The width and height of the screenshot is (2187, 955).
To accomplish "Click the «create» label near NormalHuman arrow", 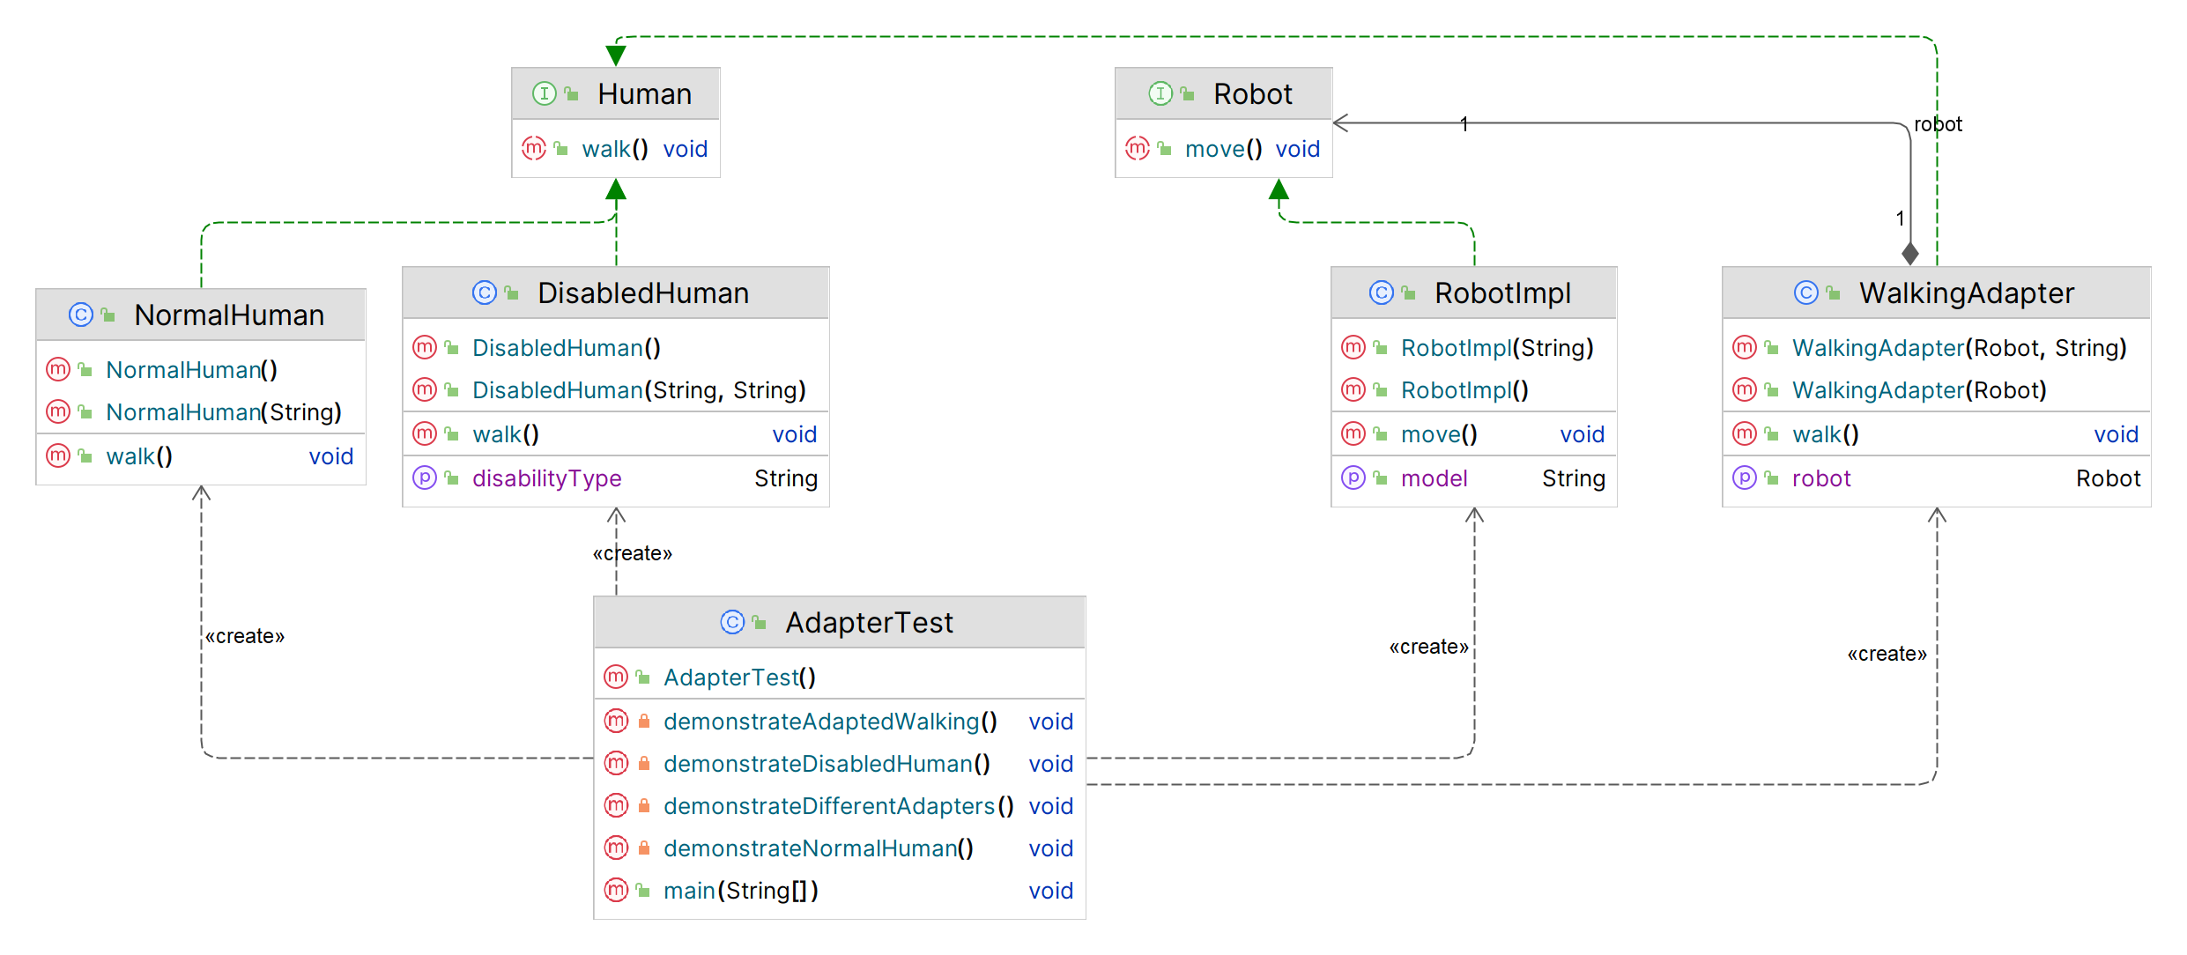I will tap(245, 636).
